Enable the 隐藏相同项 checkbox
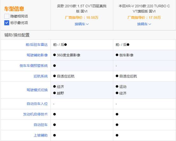Screen dimensions: 176x141 (7, 16)
